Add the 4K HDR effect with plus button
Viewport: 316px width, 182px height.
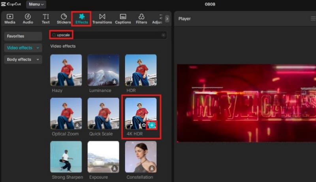coord(152,125)
